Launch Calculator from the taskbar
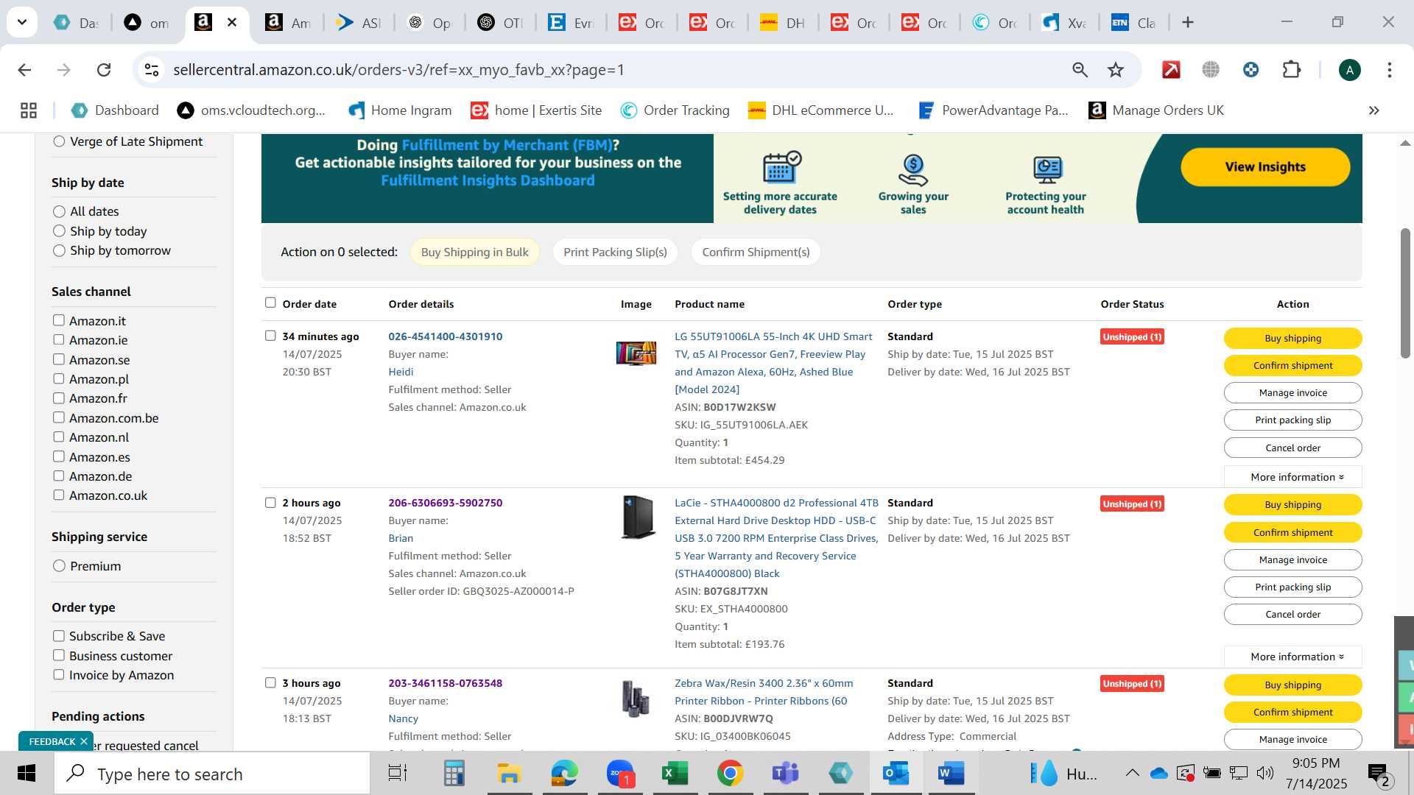 click(x=454, y=774)
